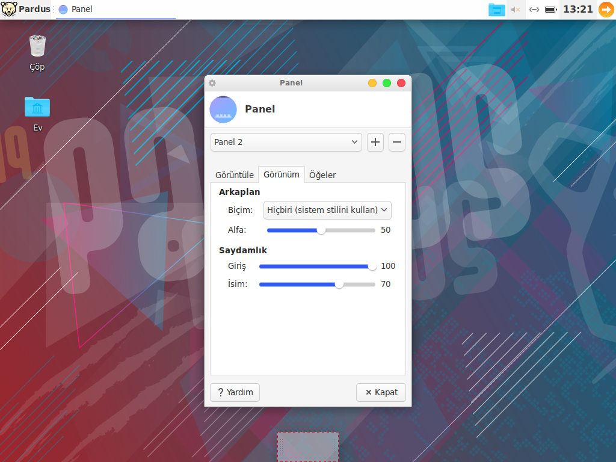
Task: Open the Biçim style dropdown
Action: point(327,210)
